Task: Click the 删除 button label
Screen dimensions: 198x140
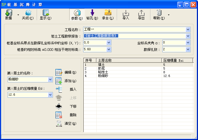Action: 73,115
